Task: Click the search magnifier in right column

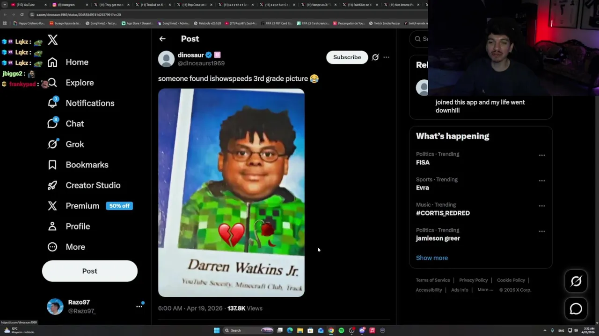Action: click(418, 39)
